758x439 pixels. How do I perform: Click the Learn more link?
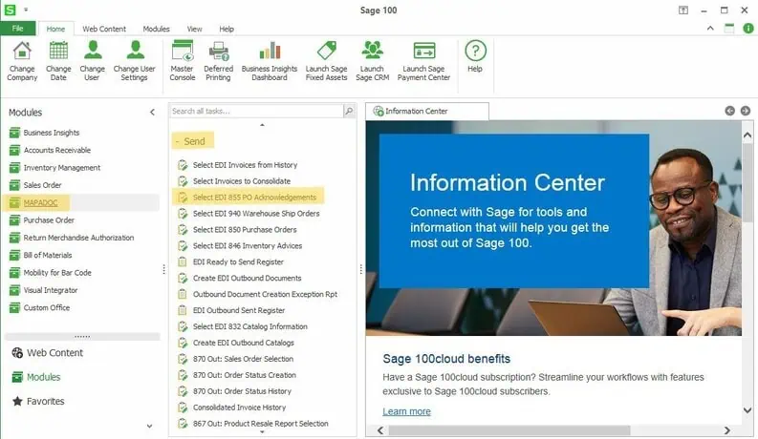(x=406, y=411)
